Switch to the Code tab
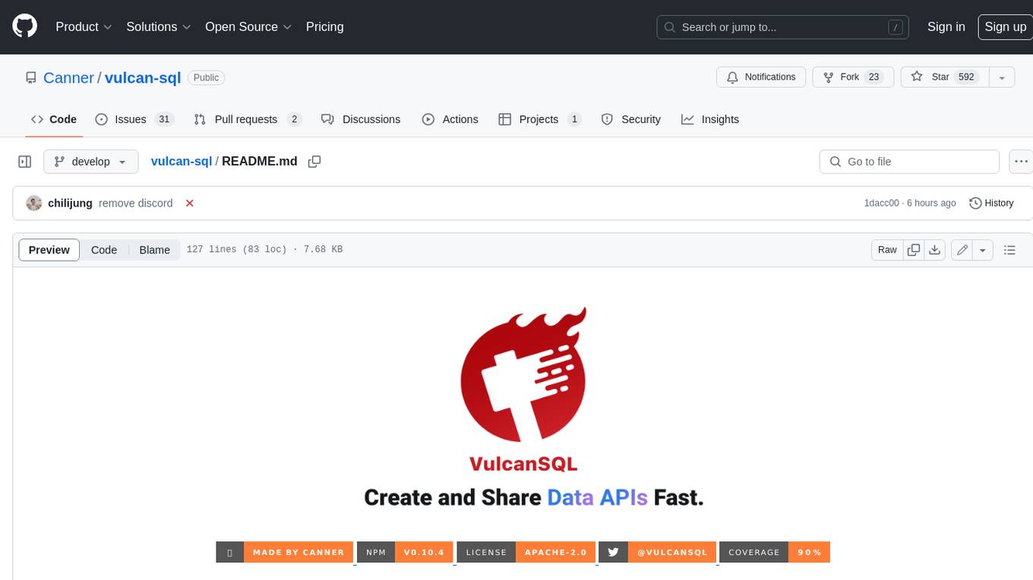Viewport: 1033px width, 580px height. [54, 119]
